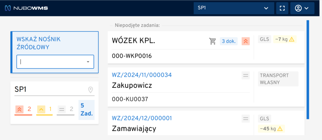
Task: Expand the source carrier combo box arrow
Action: (x=88, y=62)
